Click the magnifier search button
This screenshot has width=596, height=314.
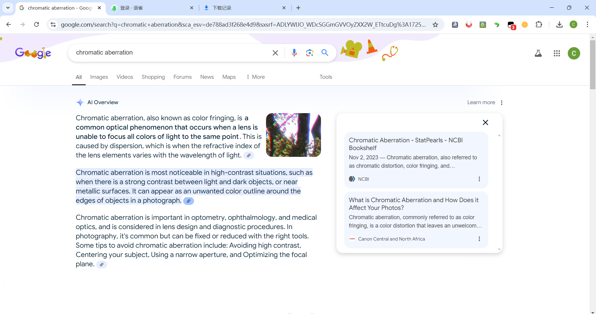[325, 53]
